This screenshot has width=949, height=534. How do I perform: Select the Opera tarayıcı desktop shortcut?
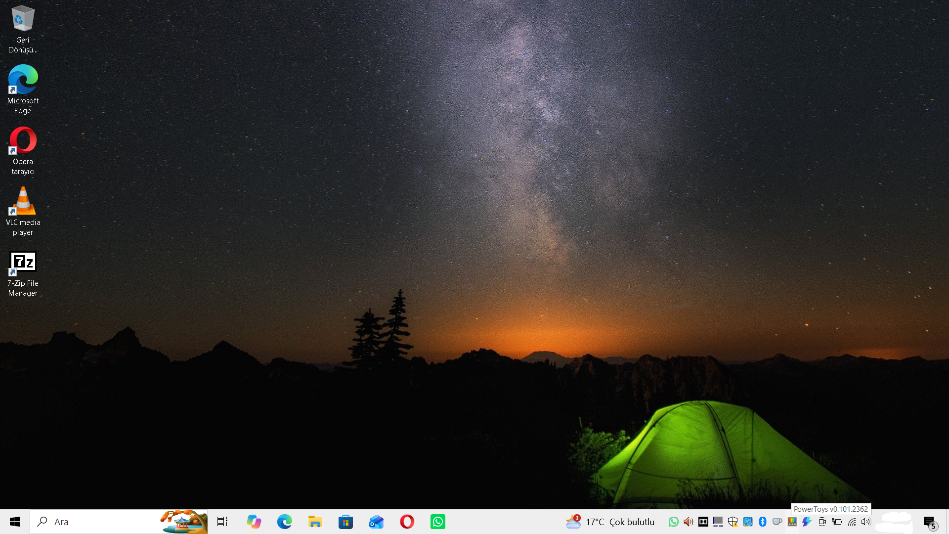tap(23, 151)
